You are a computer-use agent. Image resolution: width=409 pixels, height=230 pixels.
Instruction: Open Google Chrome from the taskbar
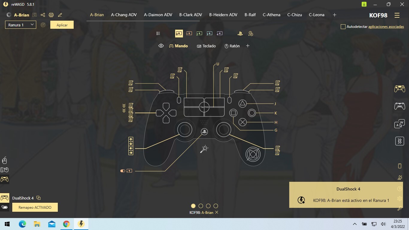click(x=66, y=224)
